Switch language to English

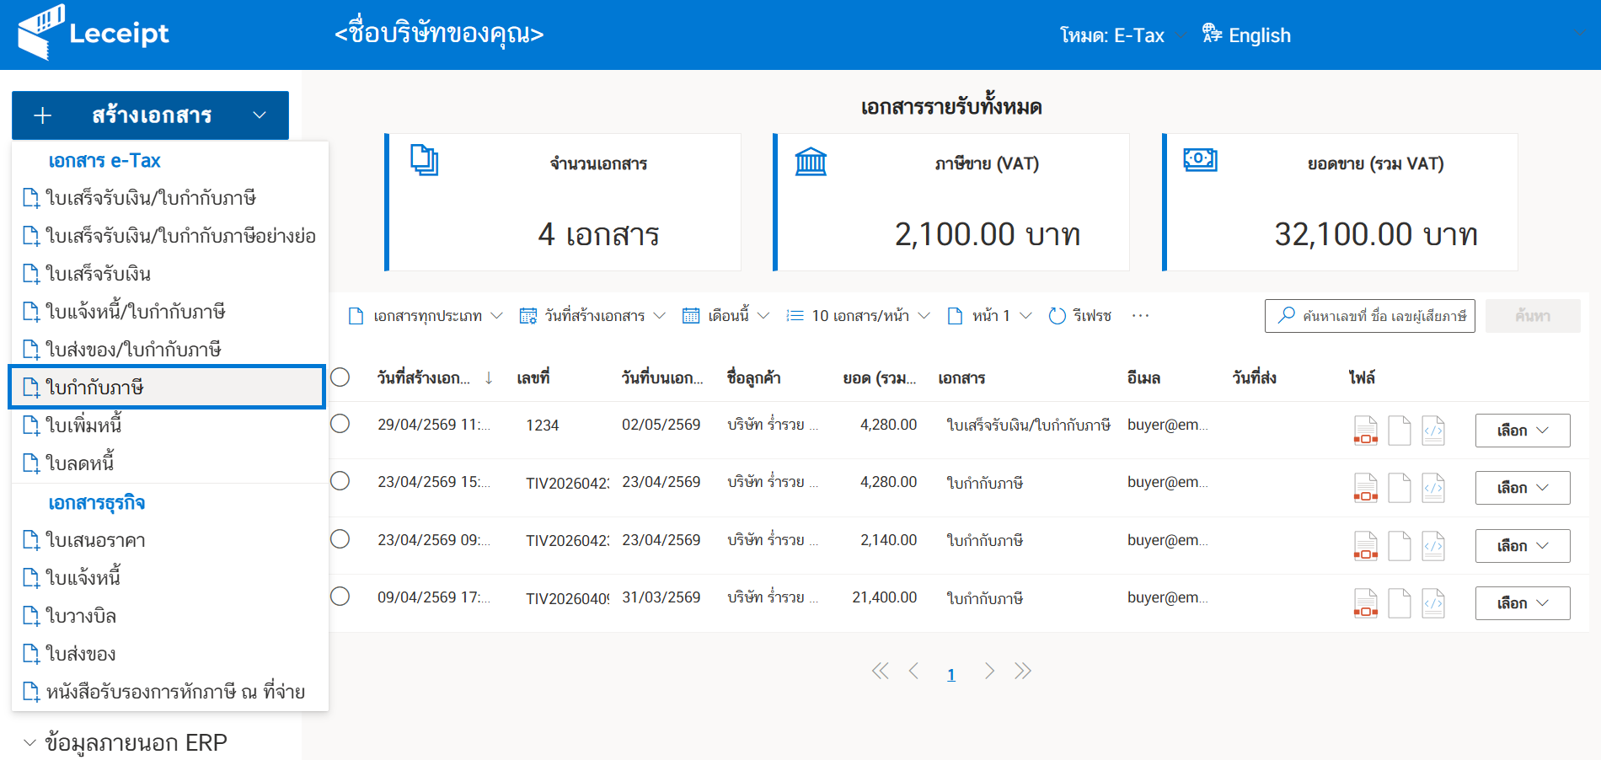1247,35
